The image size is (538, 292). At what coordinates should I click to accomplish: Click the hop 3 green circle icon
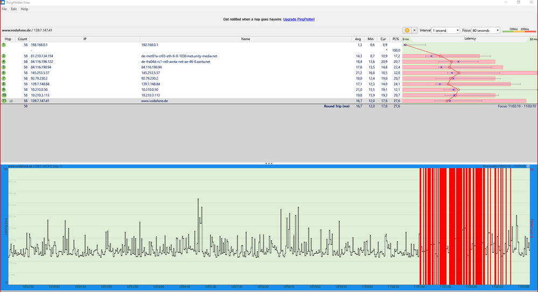click(x=3, y=56)
